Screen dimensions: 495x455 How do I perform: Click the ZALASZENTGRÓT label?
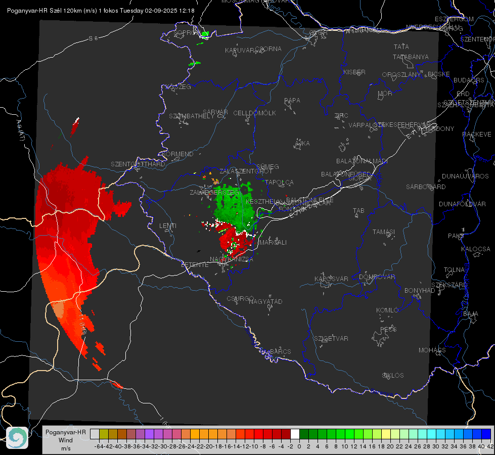246,171
